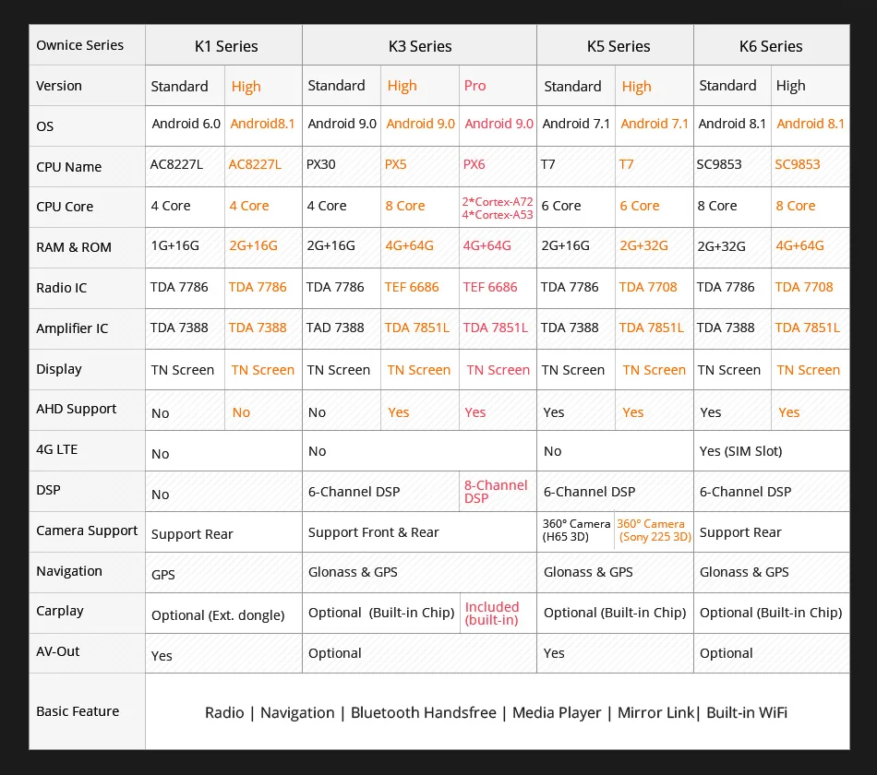This screenshot has height=775, width=877.
Task: Click the K5 Series header
Action: click(x=615, y=45)
